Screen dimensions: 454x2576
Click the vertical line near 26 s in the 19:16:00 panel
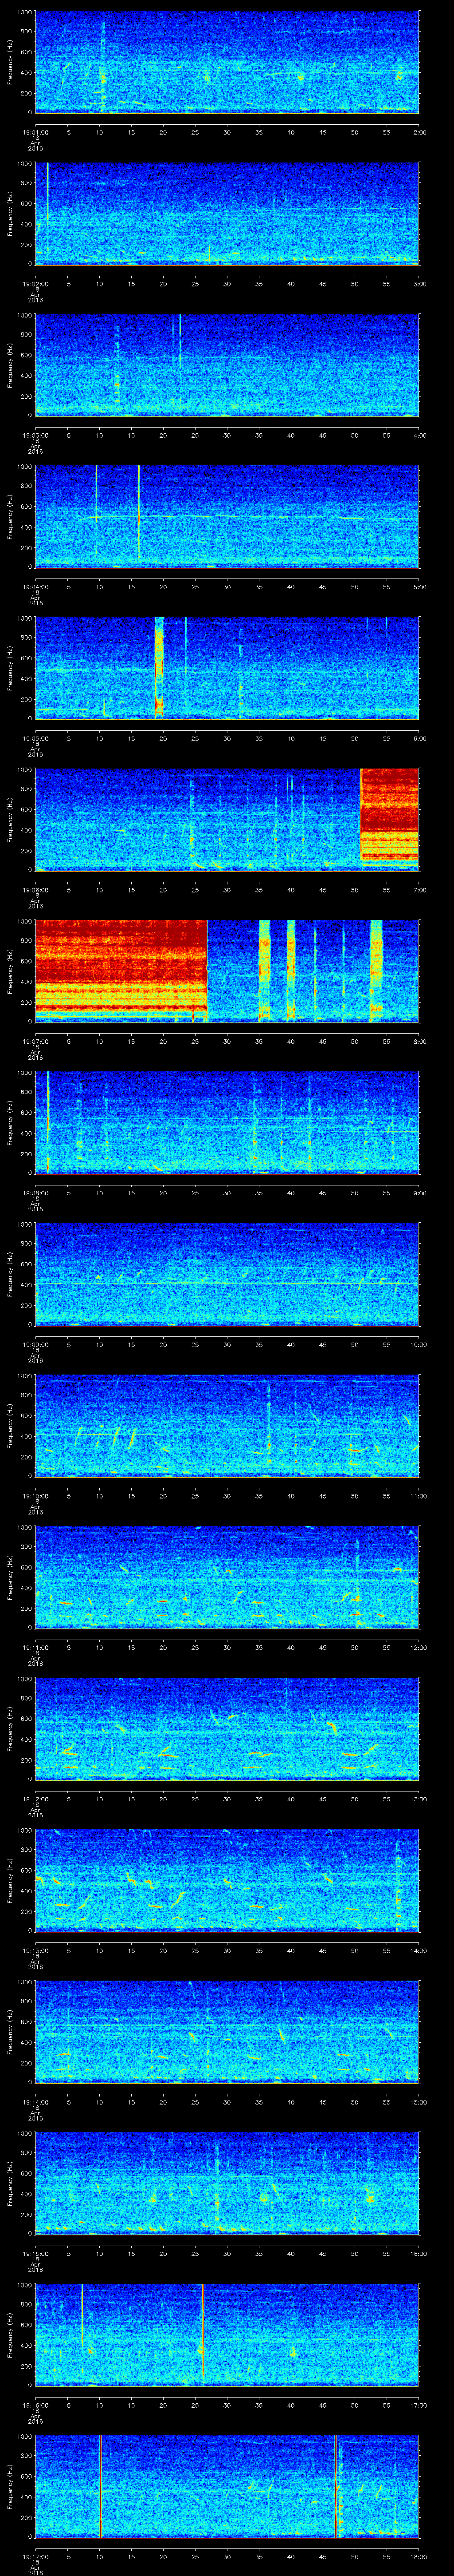click(203, 2334)
